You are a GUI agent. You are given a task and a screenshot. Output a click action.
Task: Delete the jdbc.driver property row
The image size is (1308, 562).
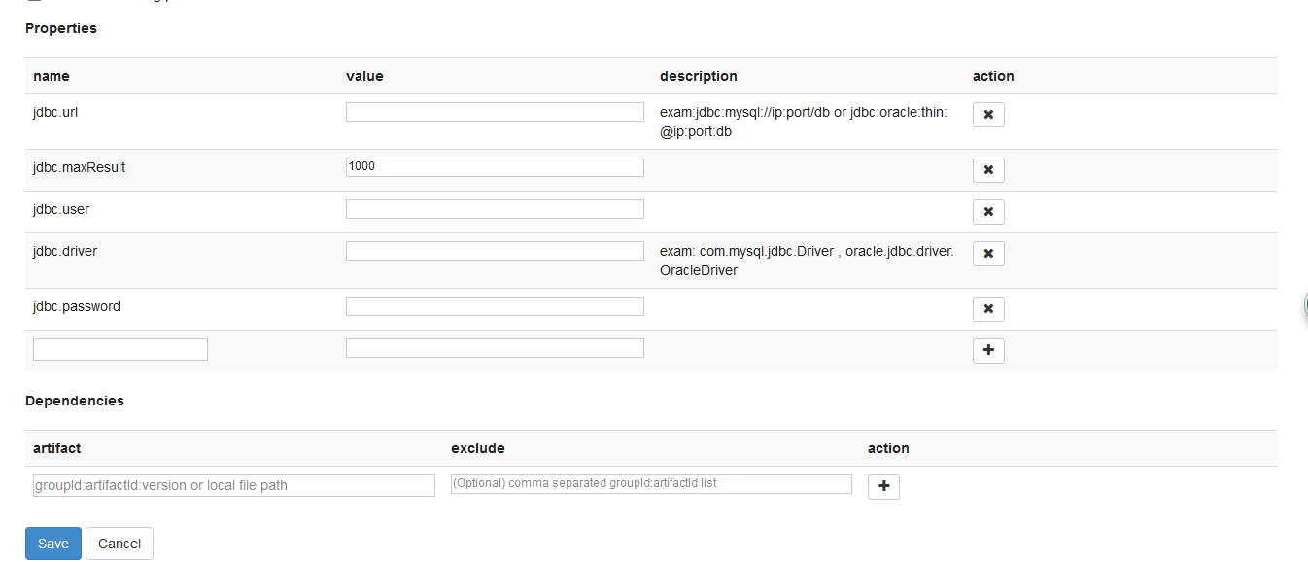point(988,254)
